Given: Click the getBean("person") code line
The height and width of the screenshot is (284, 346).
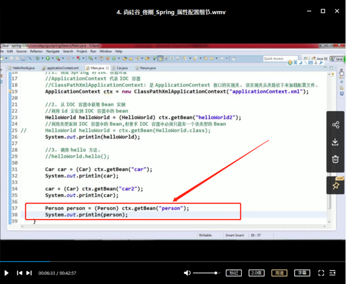Looking at the screenshot, I should click(117, 208).
